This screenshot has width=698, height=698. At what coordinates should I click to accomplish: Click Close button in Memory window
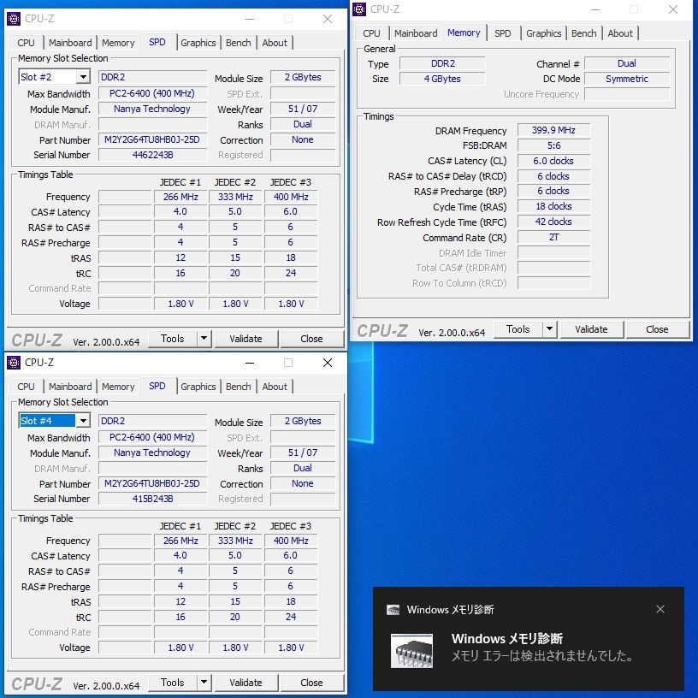click(657, 329)
